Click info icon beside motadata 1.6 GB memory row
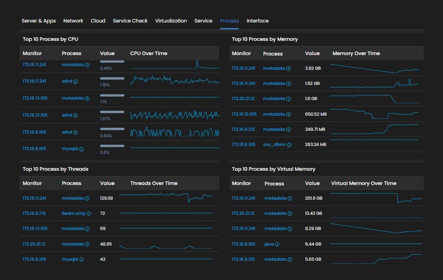 (289, 99)
